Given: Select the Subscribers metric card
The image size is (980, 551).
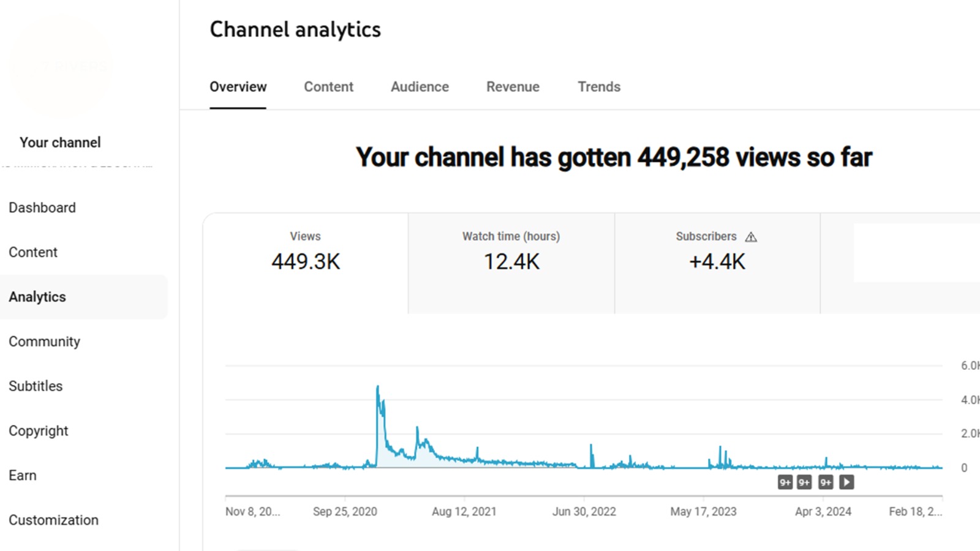Looking at the screenshot, I should [x=717, y=262].
